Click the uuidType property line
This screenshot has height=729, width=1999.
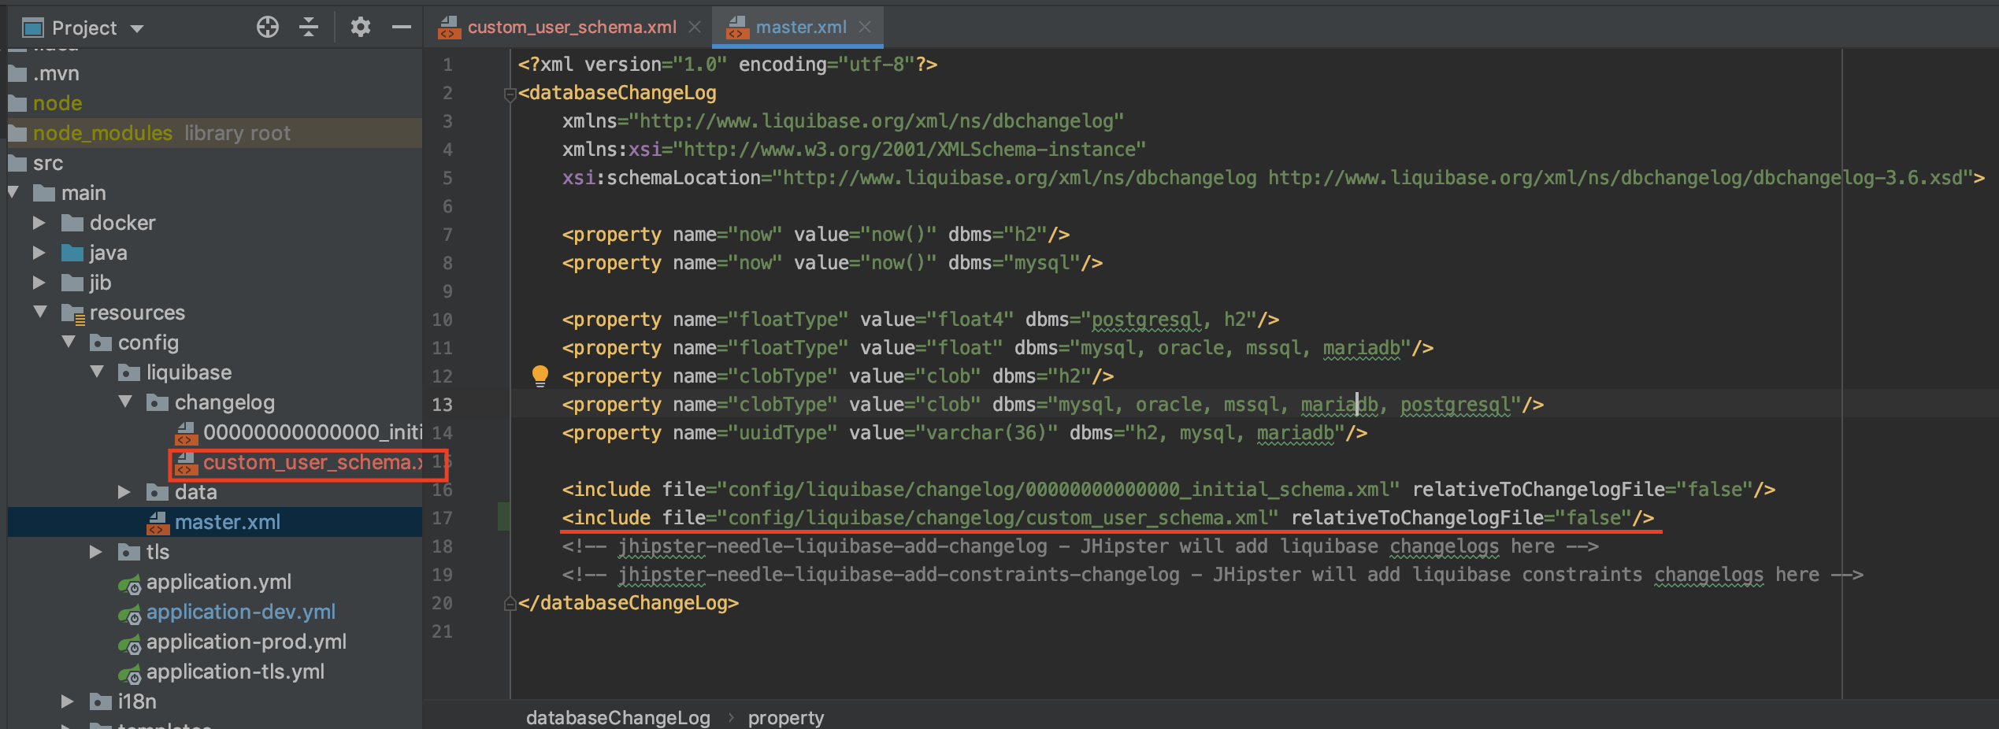click(964, 433)
